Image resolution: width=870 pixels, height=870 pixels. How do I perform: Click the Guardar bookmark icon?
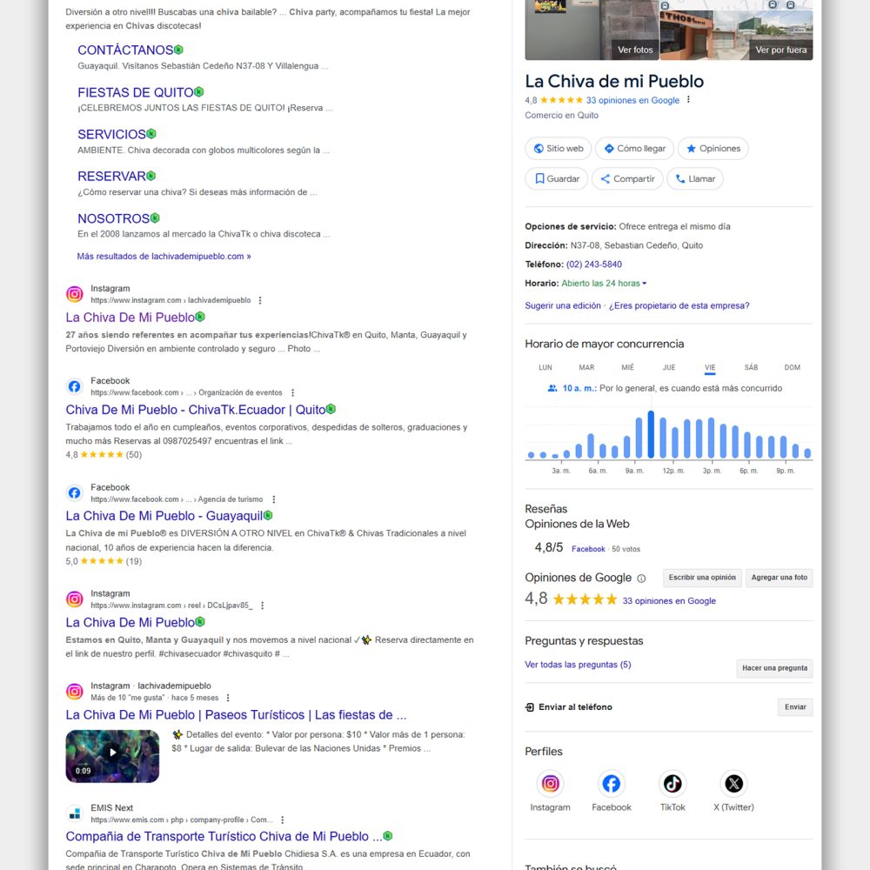pos(539,178)
